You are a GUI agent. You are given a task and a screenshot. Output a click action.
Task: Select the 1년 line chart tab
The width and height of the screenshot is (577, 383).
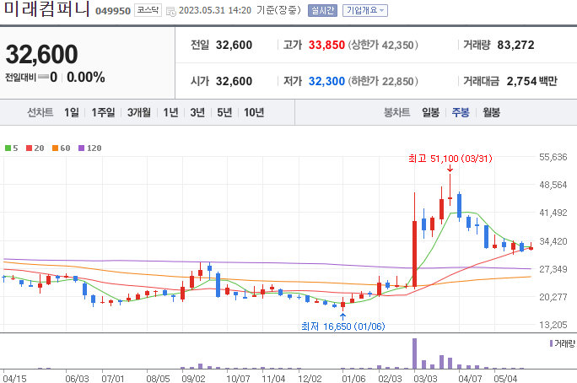click(x=170, y=112)
